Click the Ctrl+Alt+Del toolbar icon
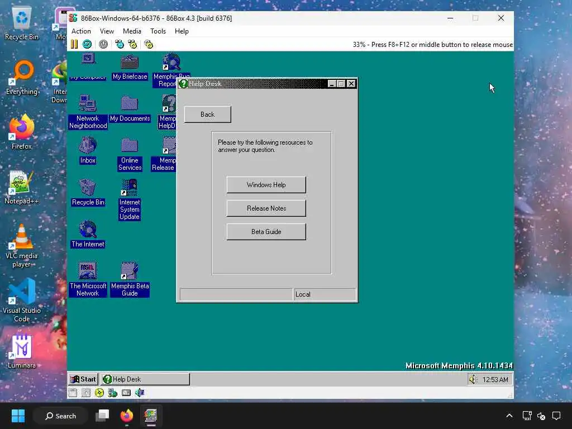Screen dimensions: 572x429 tap(120, 45)
